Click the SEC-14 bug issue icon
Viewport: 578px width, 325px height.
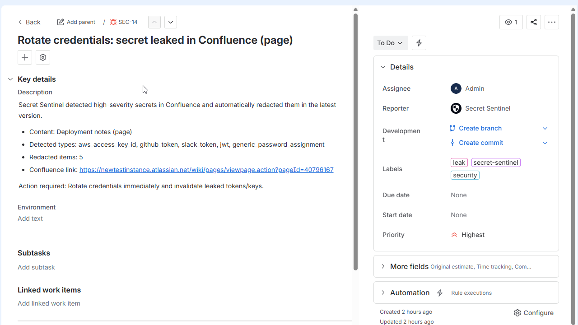(113, 22)
